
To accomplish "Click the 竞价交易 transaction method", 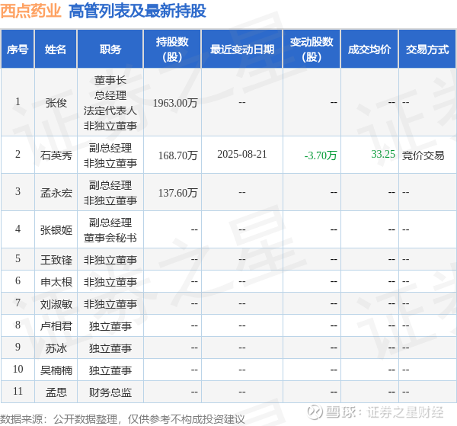I will point(423,155).
